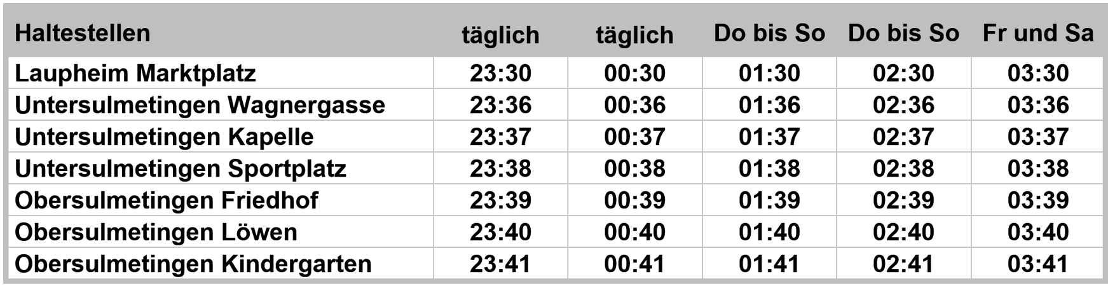The image size is (1108, 286).
Task: Select the Obersulmetingen Kindergarten stop
Action: (x=193, y=264)
